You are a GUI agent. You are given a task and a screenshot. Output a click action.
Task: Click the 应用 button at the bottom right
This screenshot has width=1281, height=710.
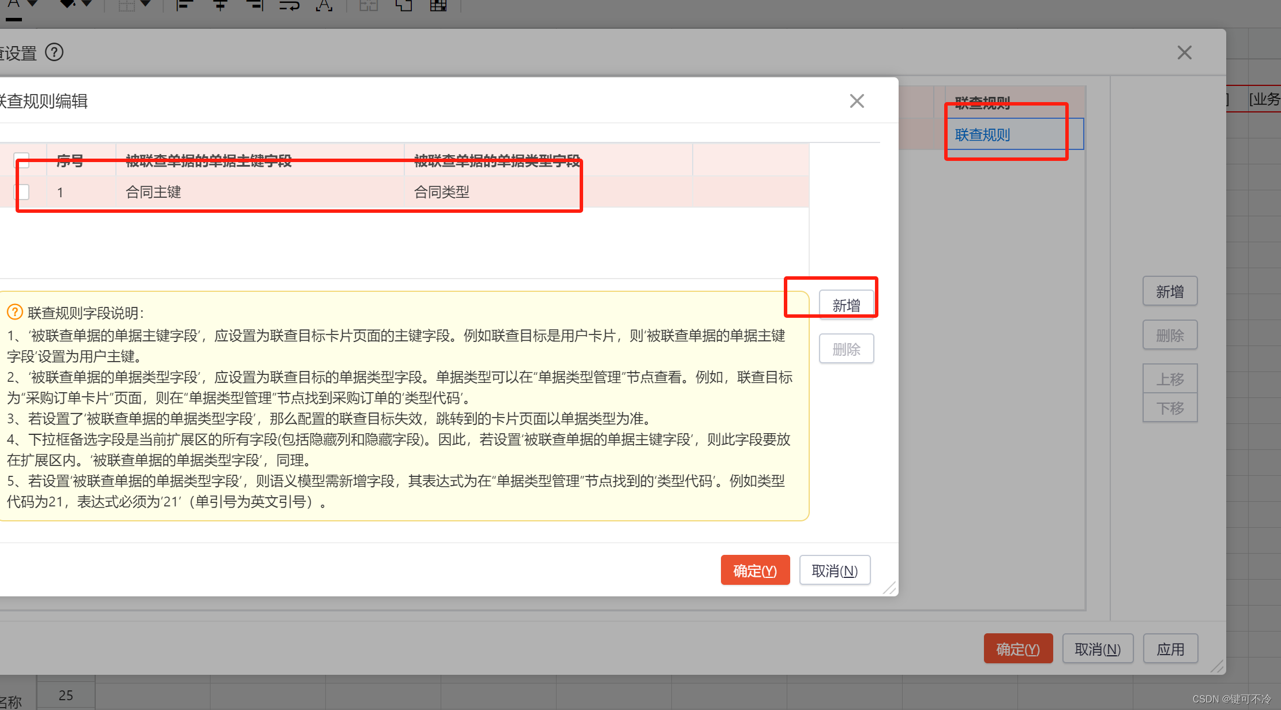point(1170,648)
